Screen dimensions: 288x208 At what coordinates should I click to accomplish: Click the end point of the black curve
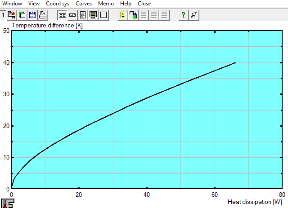235,63
